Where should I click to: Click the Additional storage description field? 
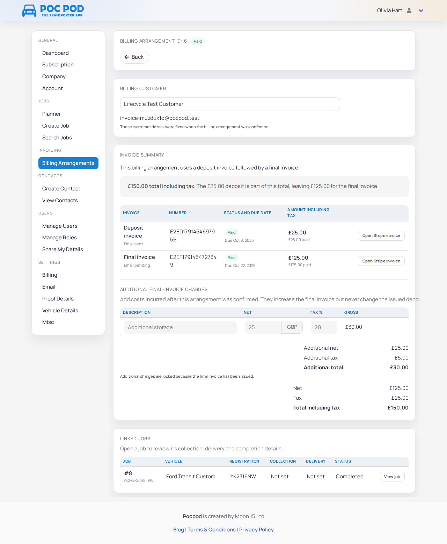click(180, 327)
